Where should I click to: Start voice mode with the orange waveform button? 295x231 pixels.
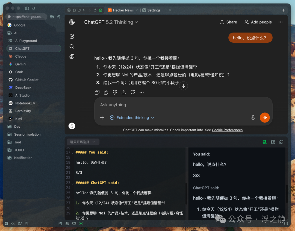pos(265,118)
